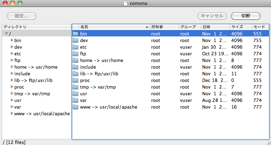Viewport: 271px width, 145px height.
Task: Expand the usr directory in tree
Action: [12, 100]
